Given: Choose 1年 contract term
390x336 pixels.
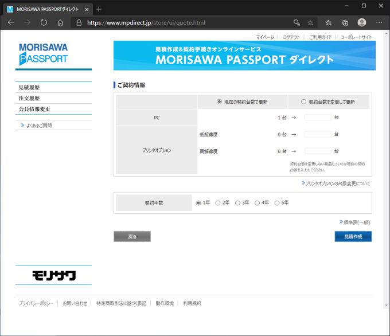Looking at the screenshot, I should [198, 203].
